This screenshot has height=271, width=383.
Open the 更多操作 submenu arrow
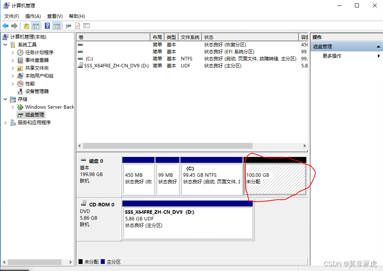coord(379,56)
